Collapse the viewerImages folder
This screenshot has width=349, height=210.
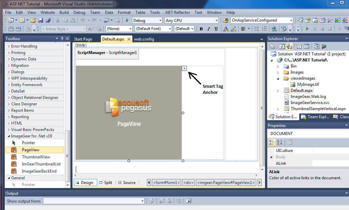point(278,79)
